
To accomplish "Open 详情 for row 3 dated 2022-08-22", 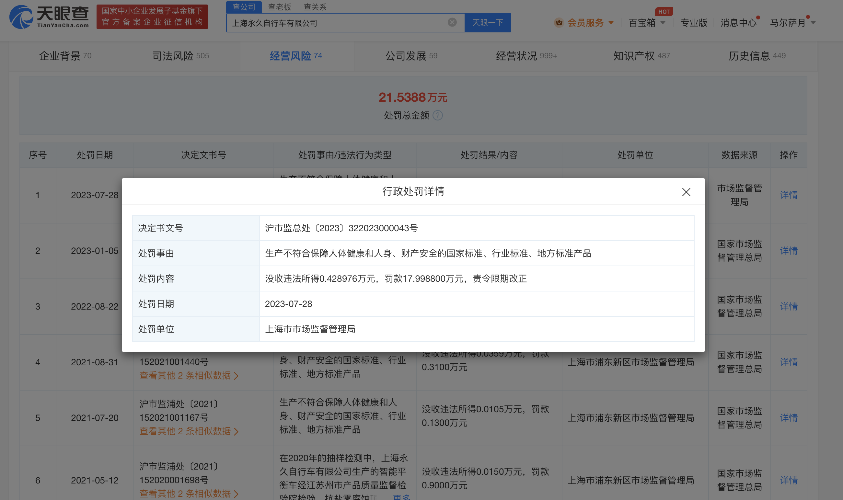I will click(789, 306).
